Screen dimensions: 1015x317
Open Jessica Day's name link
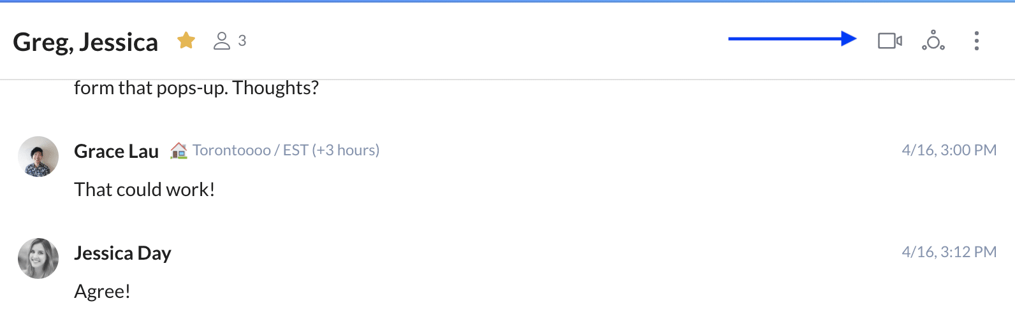click(x=122, y=253)
